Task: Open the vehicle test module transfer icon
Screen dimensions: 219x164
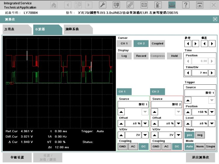Action: [116, 5]
